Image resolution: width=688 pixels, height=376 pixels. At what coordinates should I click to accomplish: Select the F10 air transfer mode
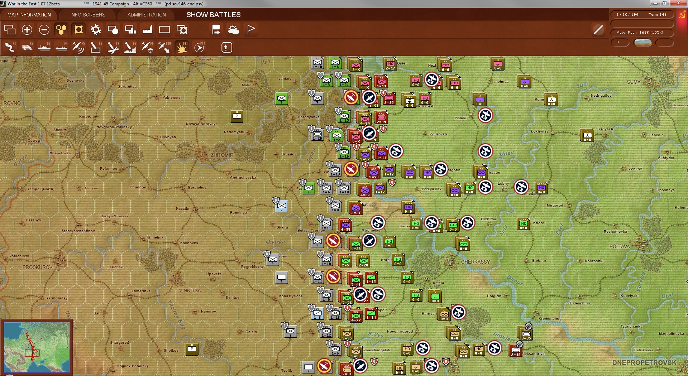165,47
